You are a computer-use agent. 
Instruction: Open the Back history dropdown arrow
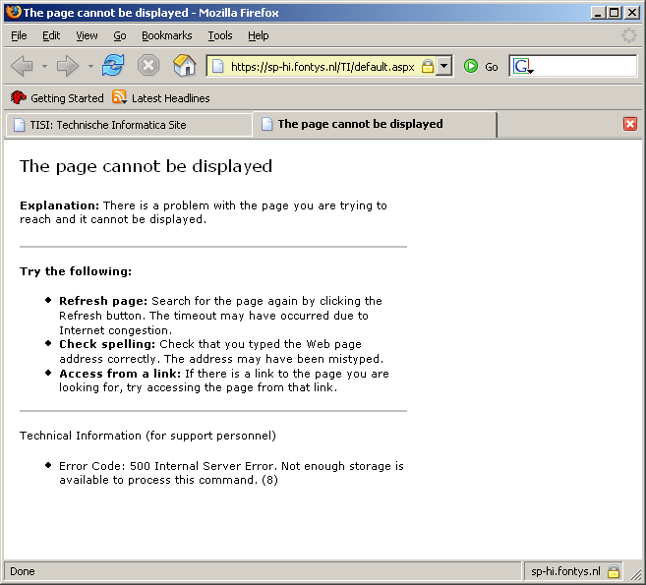click(x=44, y=66)
